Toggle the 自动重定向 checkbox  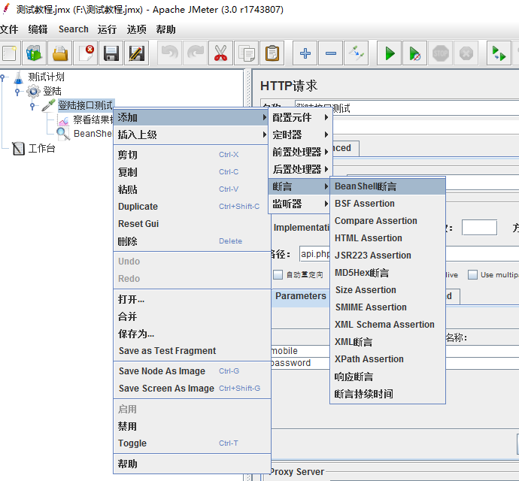(x=278, y=274)
